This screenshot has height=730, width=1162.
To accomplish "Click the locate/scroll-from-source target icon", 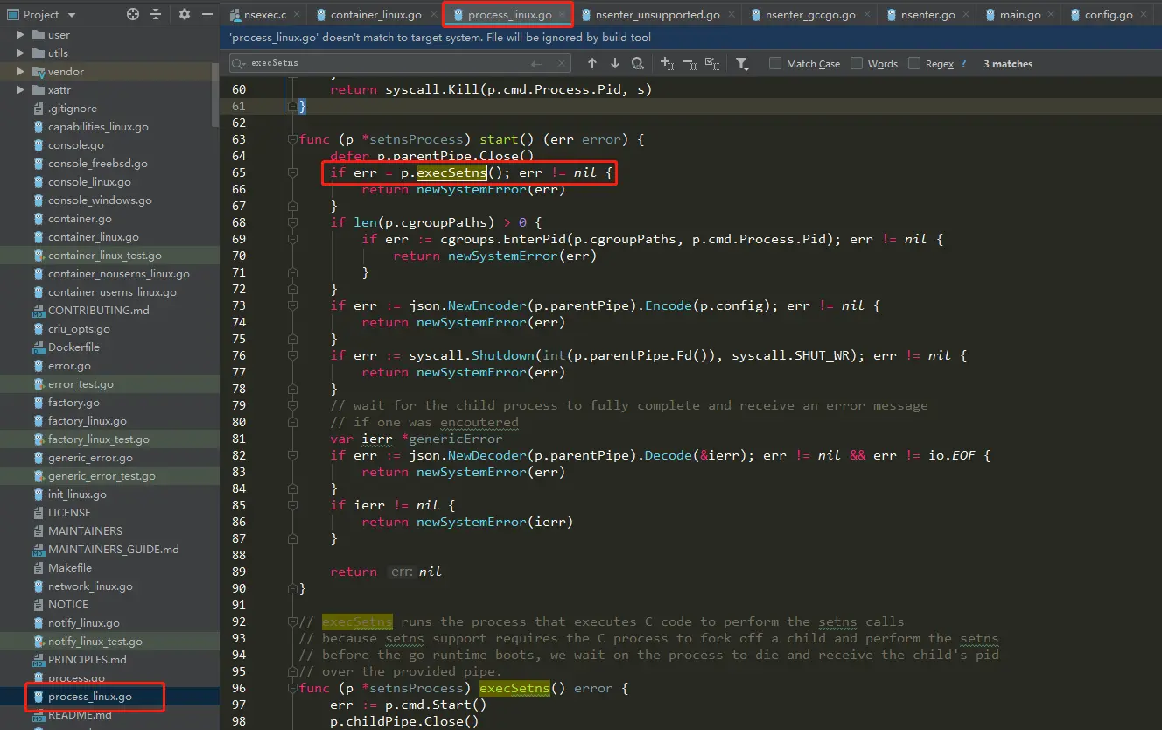I will click(133, 14).
